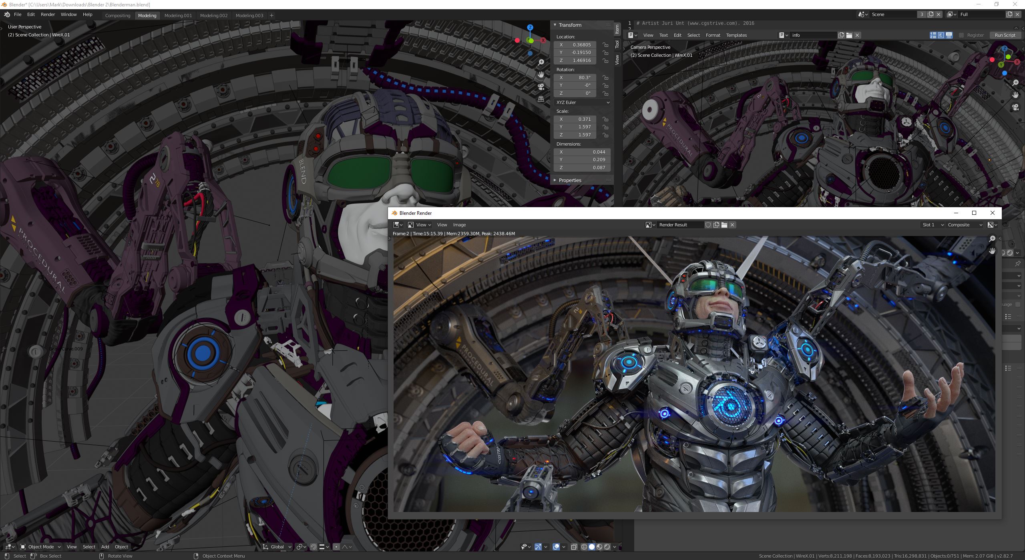The height and width of the screenshot is (560, 1025).
Task: Click the Run Script button
Action: tap(1005, 35)
